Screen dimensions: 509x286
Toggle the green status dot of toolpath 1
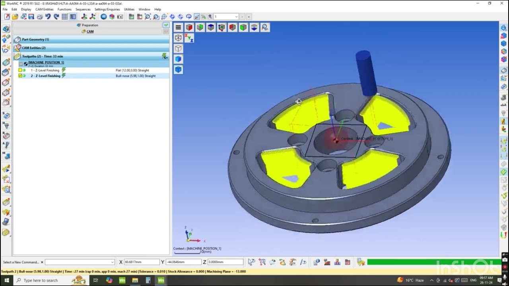(24, 70)
